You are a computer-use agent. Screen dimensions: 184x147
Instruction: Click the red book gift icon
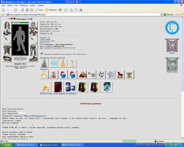(58, 87)
